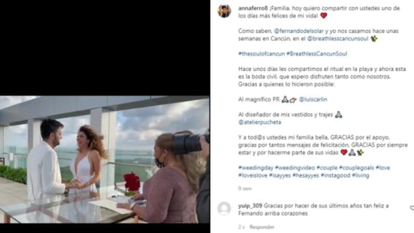Open the #loveislove hashtag
The image size is (414, 233).
click(x=253, y=176)
